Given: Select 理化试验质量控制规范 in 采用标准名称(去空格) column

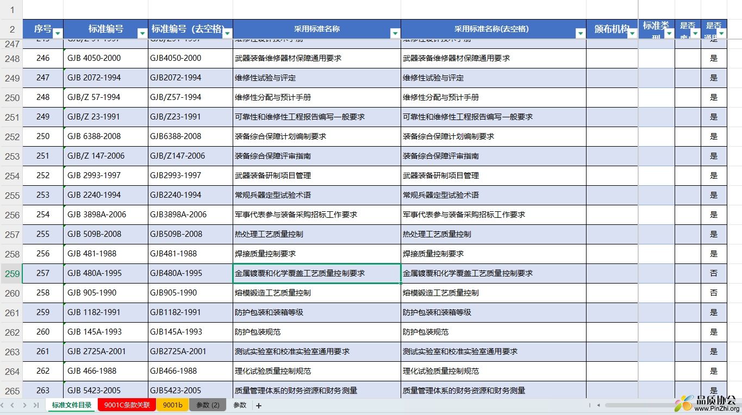Looking at the screenshot, I should (x=494, y=371).
